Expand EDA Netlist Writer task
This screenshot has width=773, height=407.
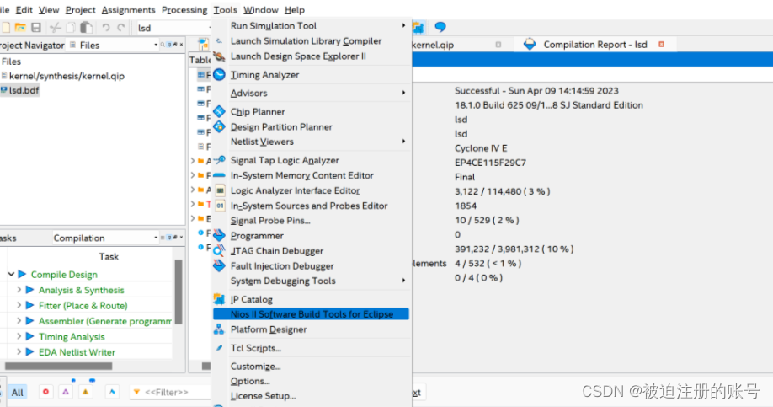pos(19,351)
